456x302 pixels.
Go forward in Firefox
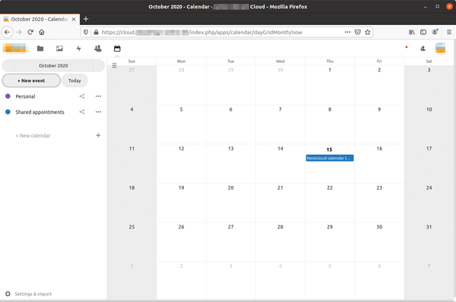(x=19, y=32)
